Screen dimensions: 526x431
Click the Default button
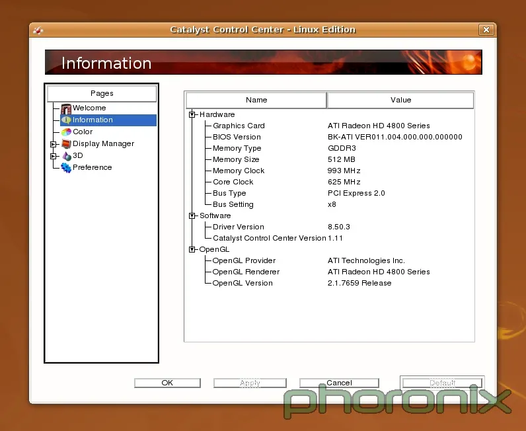[x=442, y=383]
